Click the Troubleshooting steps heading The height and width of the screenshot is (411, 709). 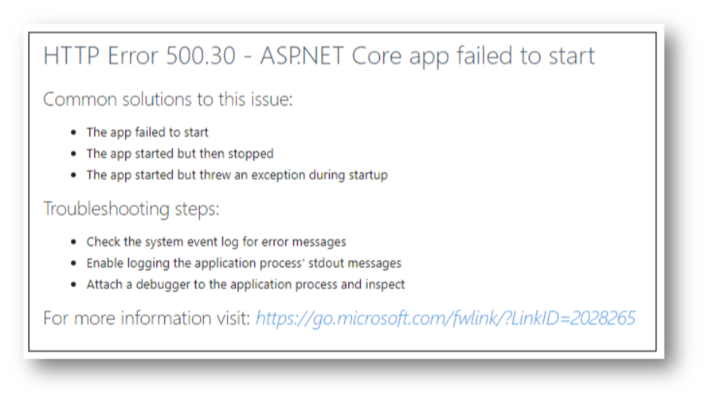131,209
